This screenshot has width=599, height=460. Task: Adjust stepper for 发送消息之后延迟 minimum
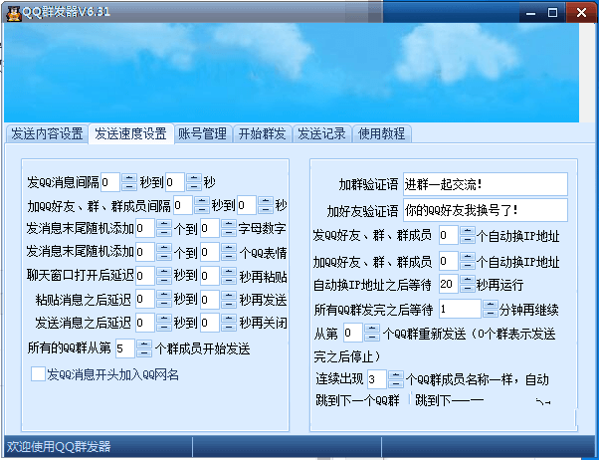[x=164, y=323]
